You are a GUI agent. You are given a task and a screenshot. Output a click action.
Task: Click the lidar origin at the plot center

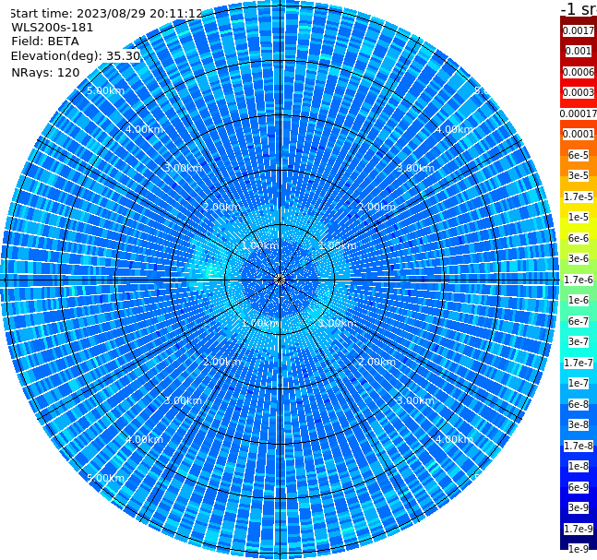point(280,280)
